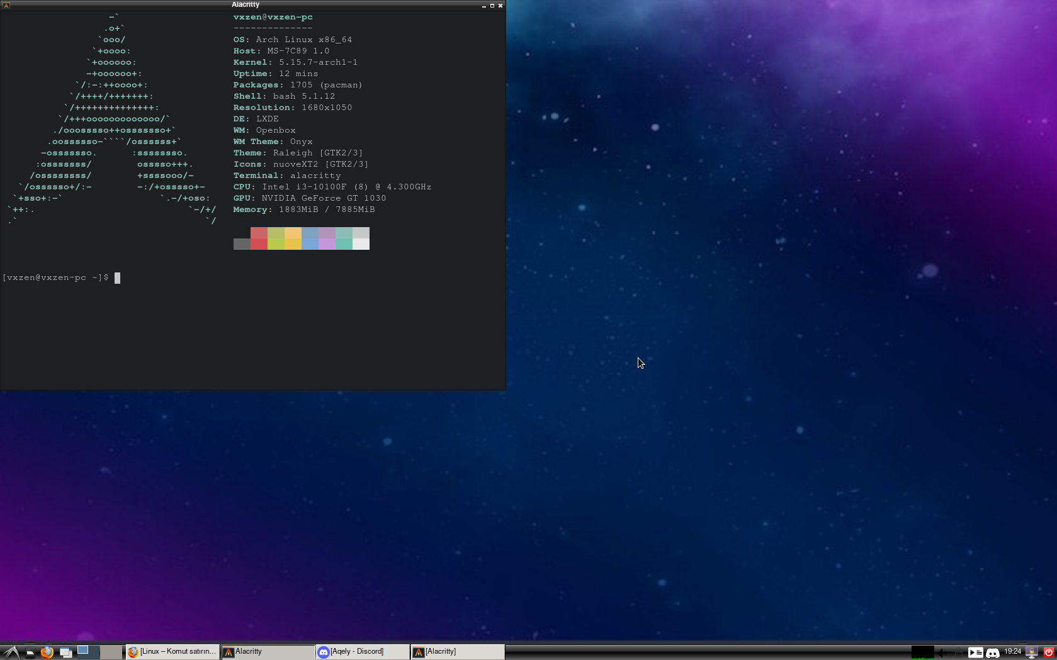Click the 19:24 clock in the panel

tap(1012, 652)
